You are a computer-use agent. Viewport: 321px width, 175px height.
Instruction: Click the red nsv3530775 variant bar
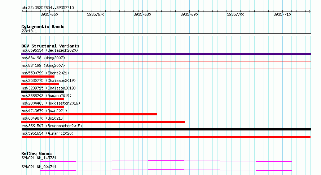40,84
